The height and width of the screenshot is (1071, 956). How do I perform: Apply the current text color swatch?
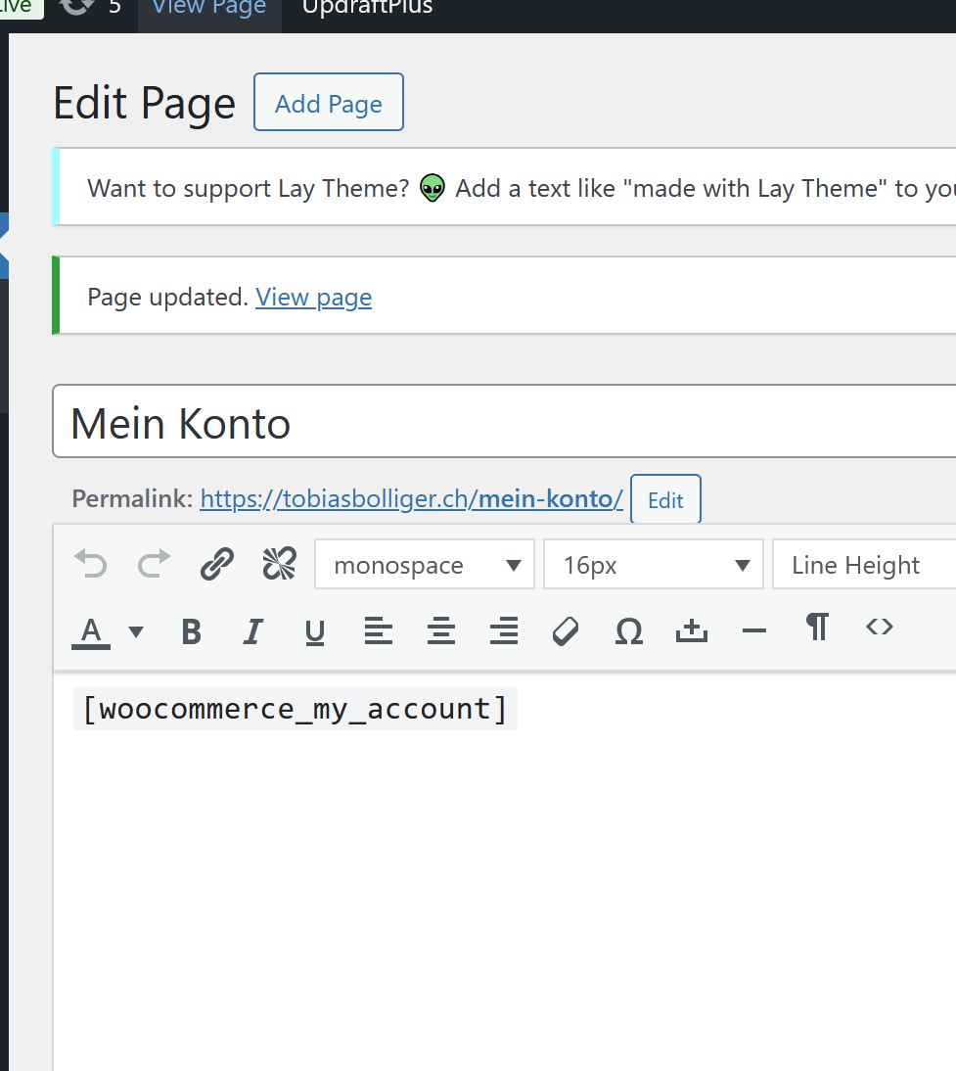(92, 631)
